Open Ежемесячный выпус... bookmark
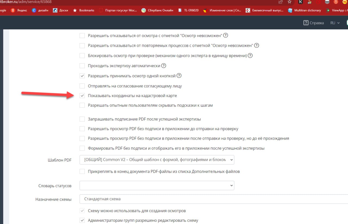The image size is (348, 224). [x=265, y=10]
